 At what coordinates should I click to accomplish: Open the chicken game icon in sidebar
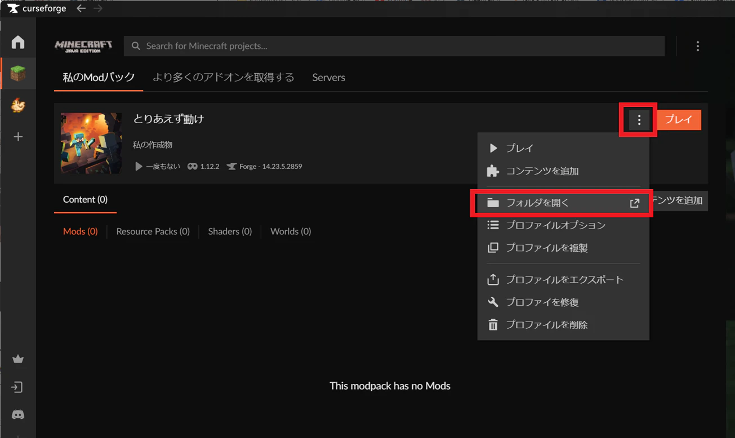tap(18, 105)
